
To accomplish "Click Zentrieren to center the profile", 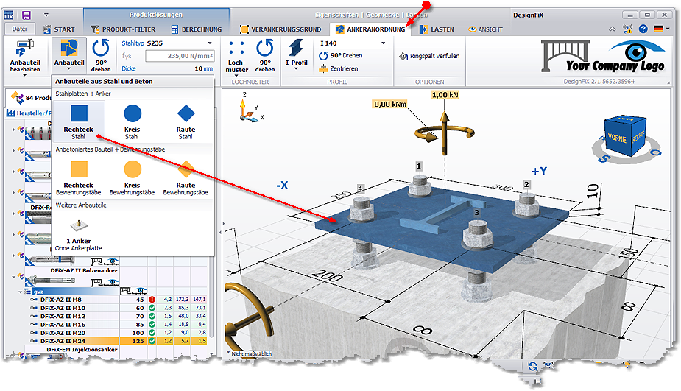I will pos(339,68).
